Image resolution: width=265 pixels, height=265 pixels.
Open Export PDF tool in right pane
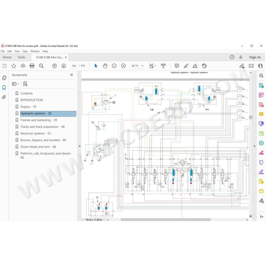pos(261,85)
